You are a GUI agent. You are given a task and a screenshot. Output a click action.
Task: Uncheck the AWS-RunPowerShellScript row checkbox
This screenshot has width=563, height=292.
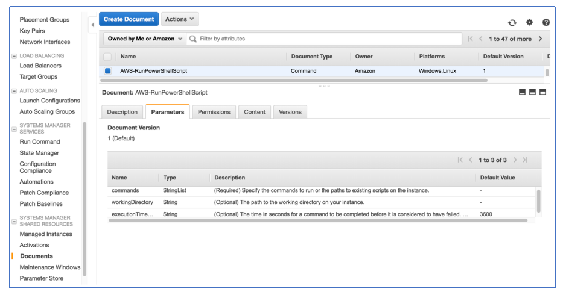point(108,71)
